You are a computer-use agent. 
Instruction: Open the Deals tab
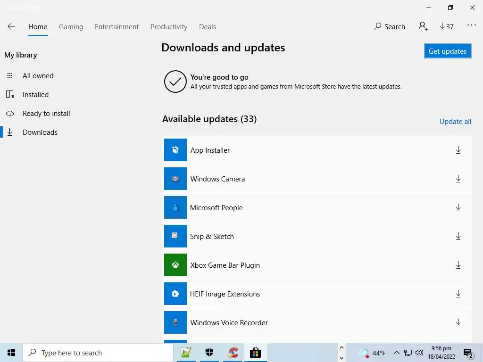coord(208,27)
